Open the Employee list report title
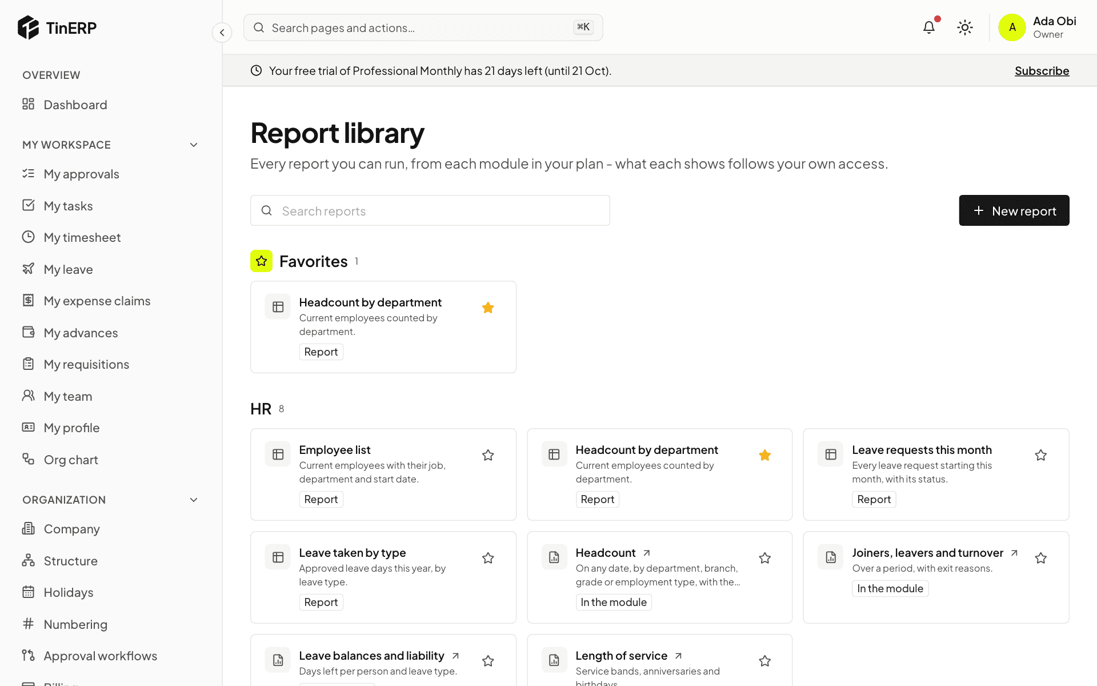Image resolution: width=1097 pixels, height=686 pixels. (x=335, y=450)
